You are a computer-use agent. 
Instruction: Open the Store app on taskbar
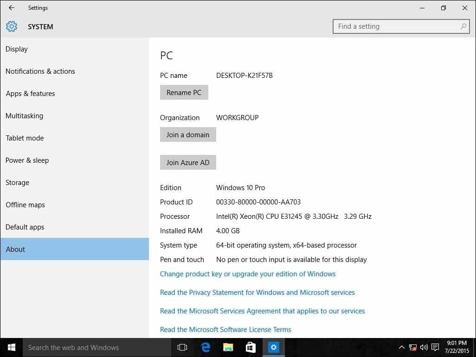251,347
